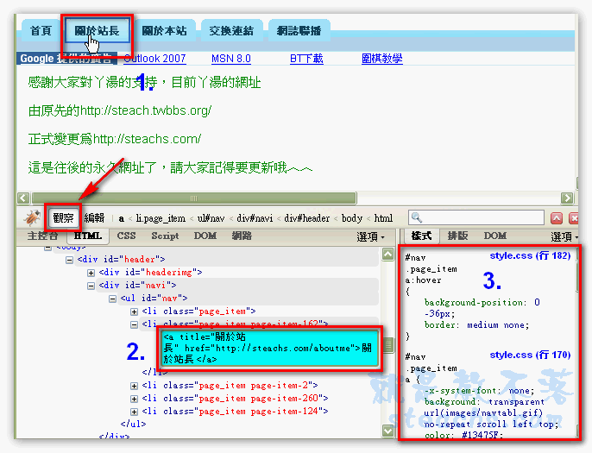Viewport: 592px width, 453px height.
Task: Expand the li page-item-2 node
Action: click(134, 386)
